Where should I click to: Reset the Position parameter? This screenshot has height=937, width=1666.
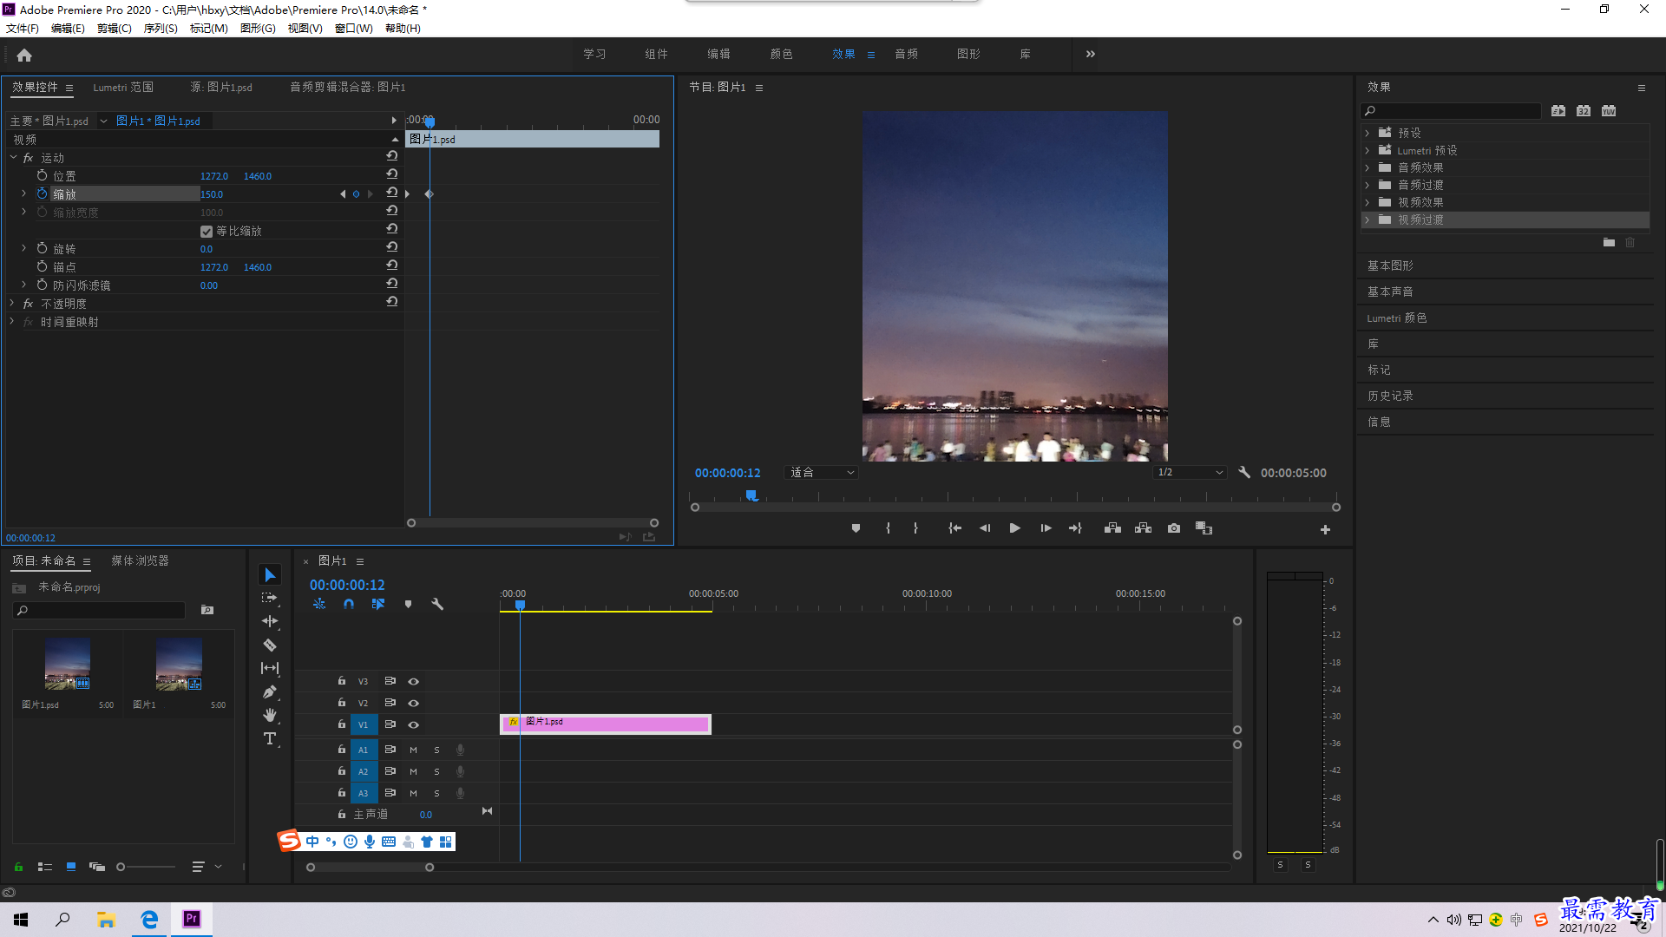click(x=392, y=175)
